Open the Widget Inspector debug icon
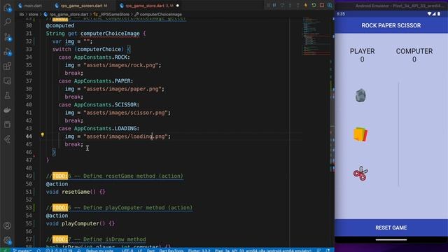The width and height of the screenshot is (448, 252). (330, 5)
